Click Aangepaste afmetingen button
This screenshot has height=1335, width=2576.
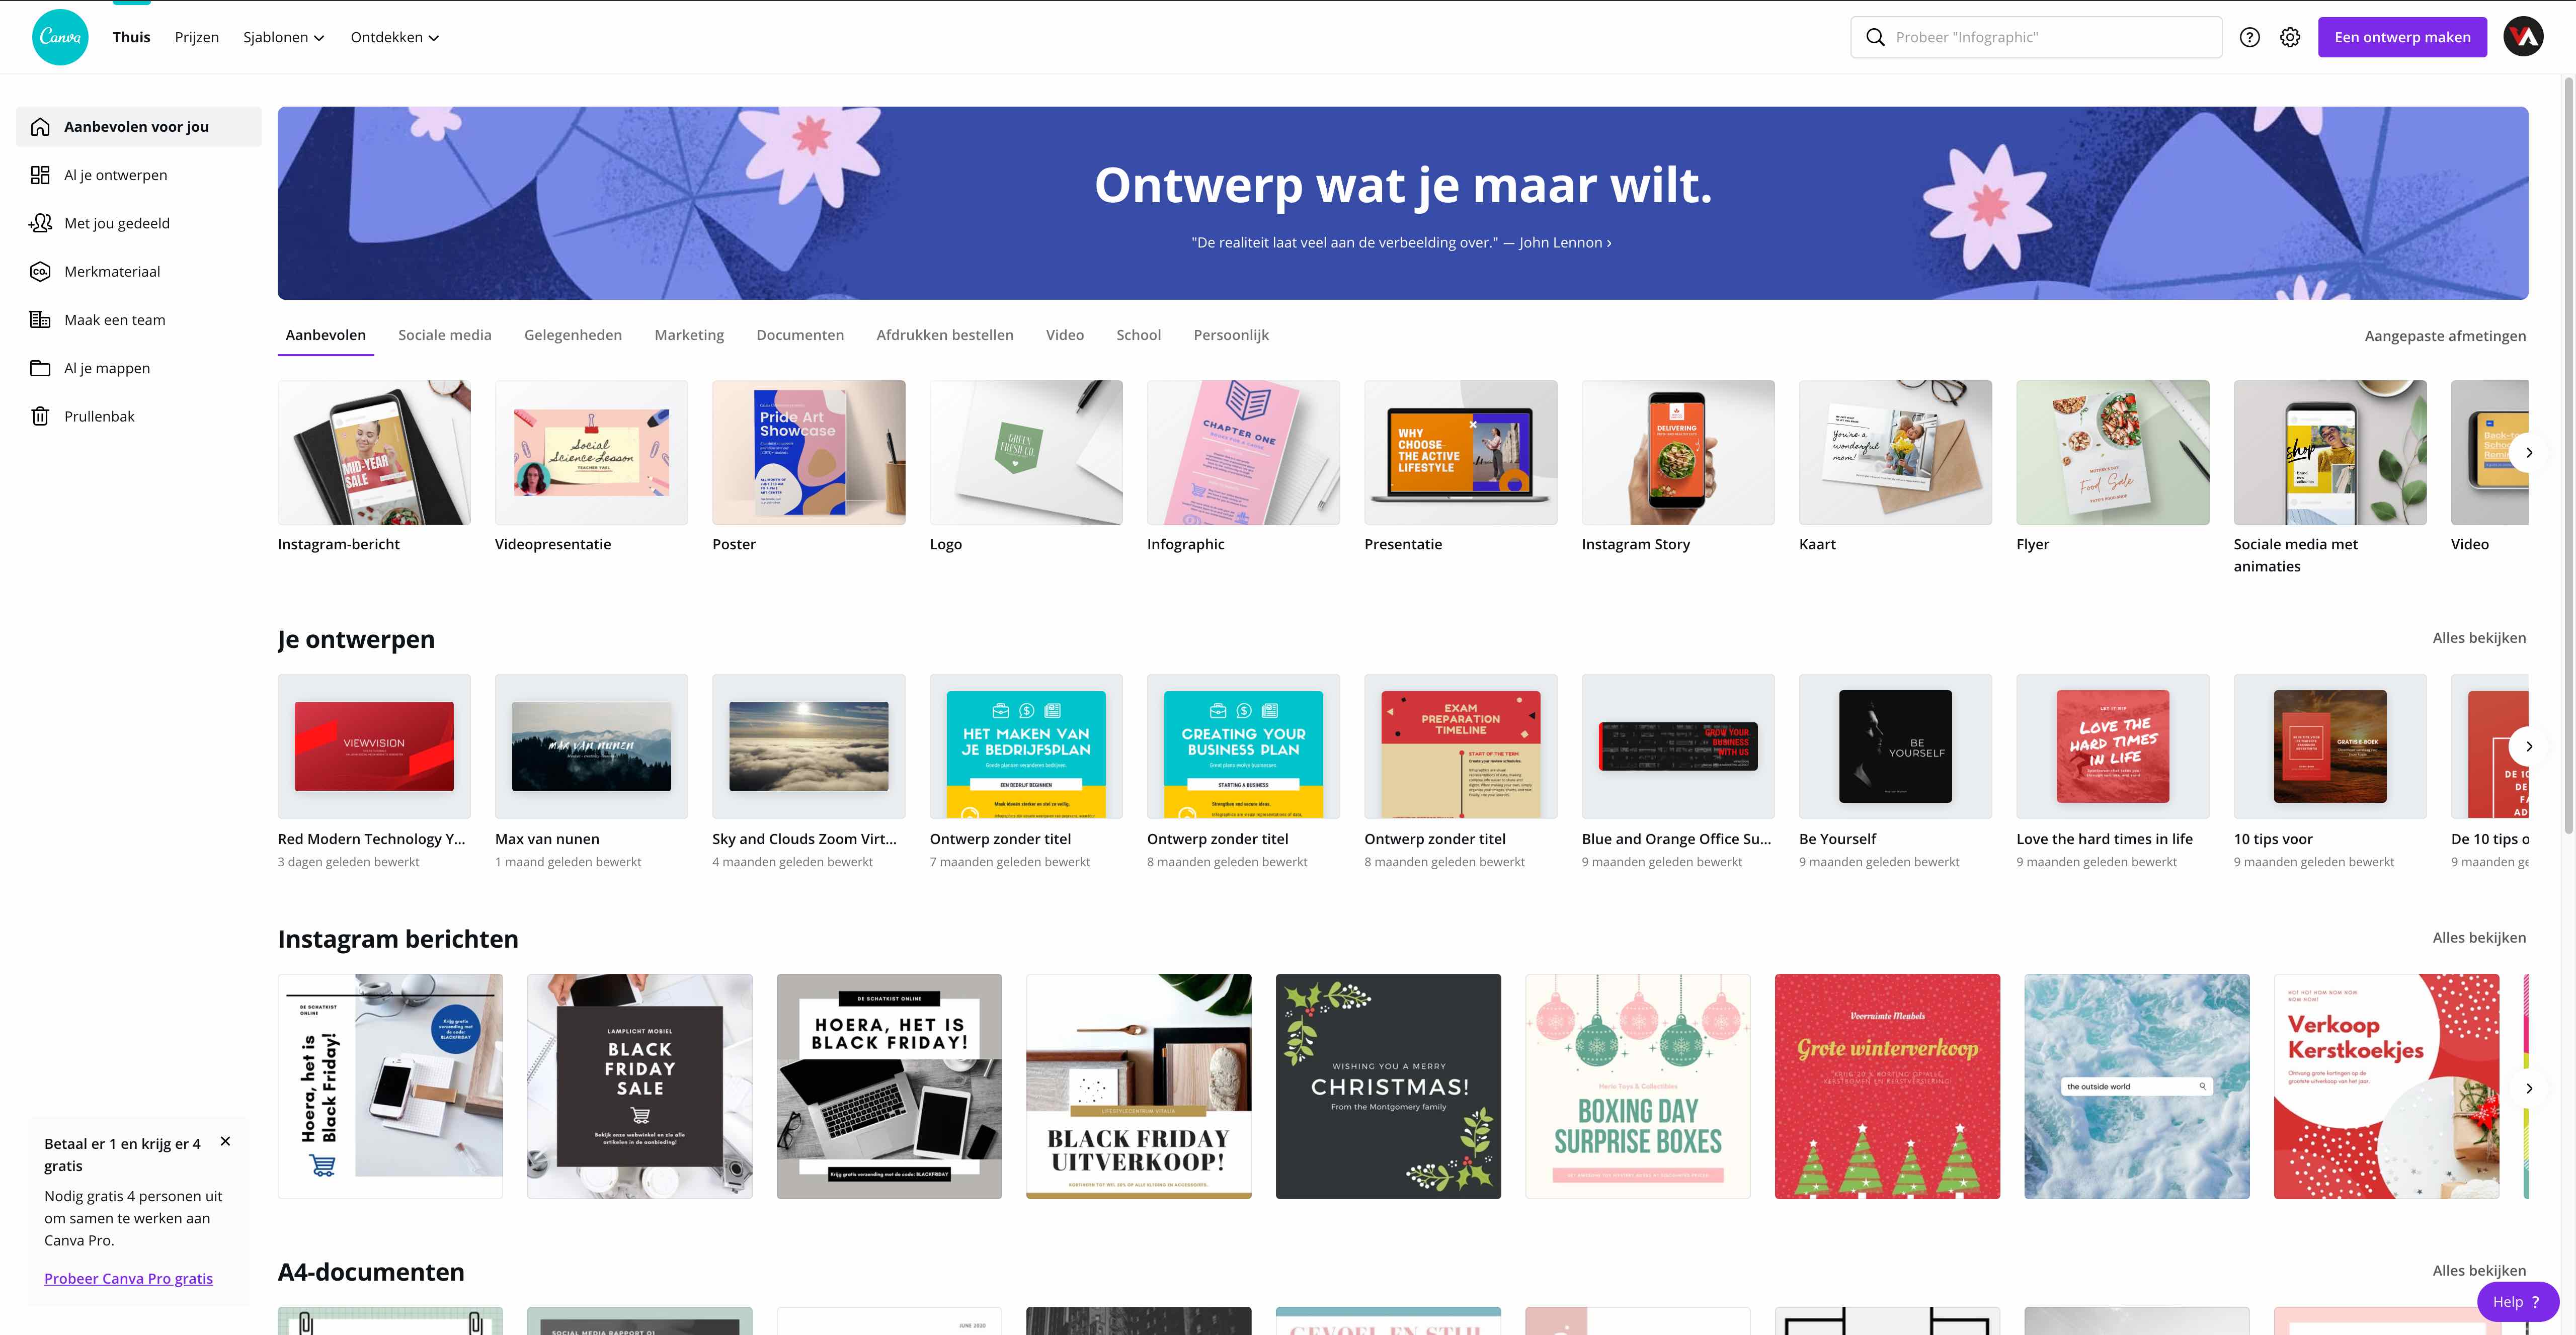pos(2445,336)
